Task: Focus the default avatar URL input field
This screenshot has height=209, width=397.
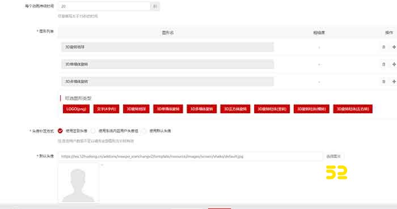Action: (x=191, y=156)
